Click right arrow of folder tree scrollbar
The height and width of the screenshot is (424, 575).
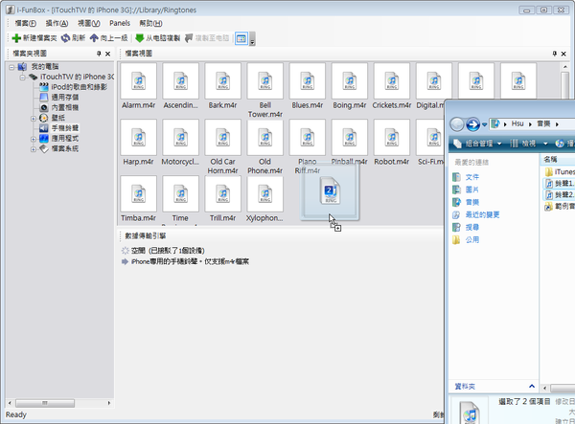[109, 403]
